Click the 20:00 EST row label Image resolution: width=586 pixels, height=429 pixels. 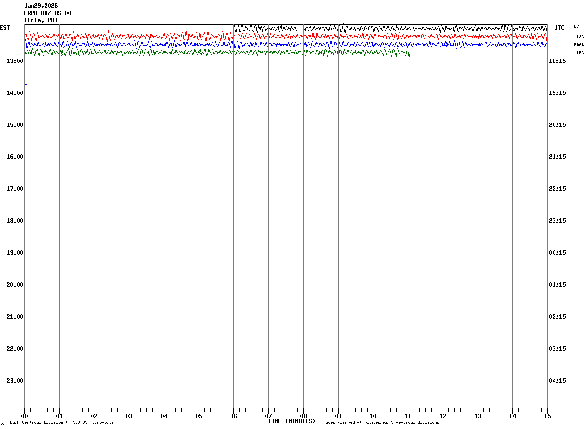(15, 284)
